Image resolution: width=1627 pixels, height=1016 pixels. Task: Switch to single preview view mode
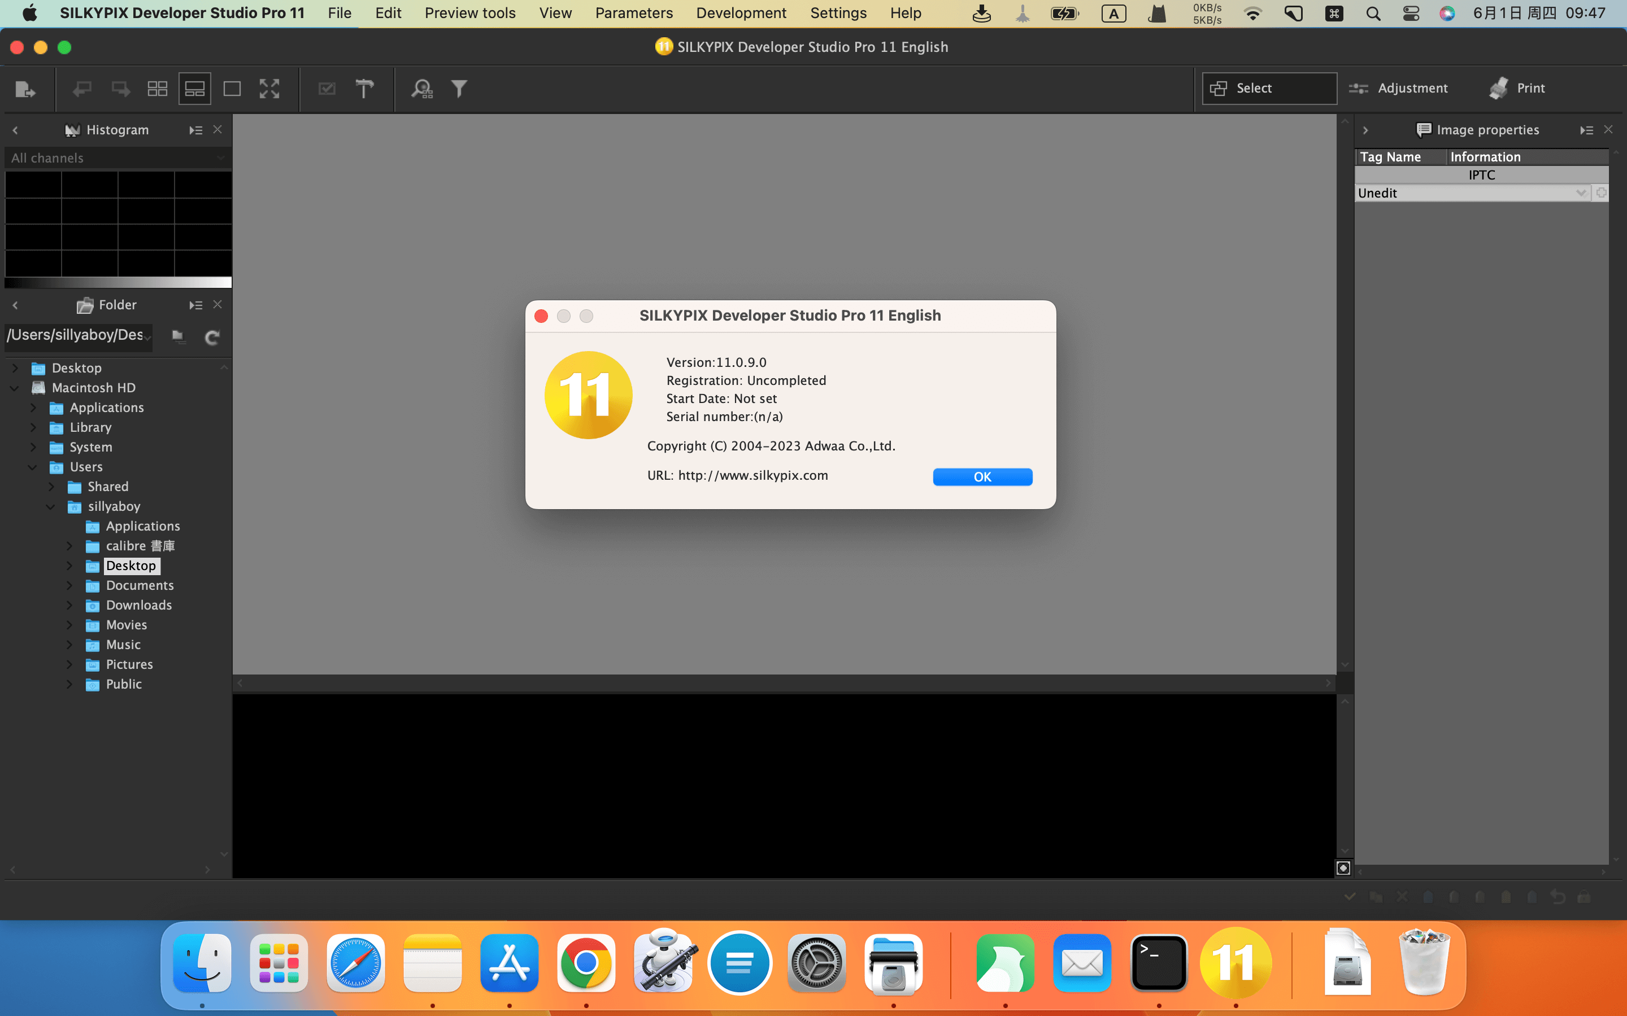(x=232, y=89)
